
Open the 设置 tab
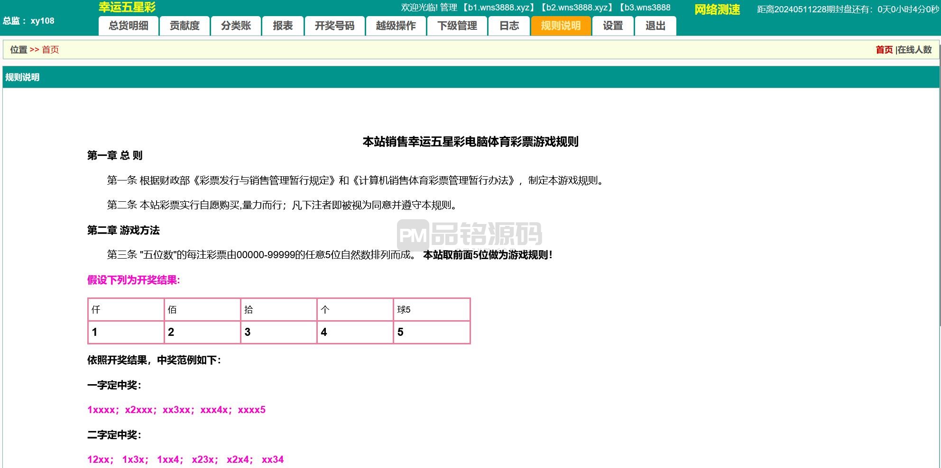[613, 26]
